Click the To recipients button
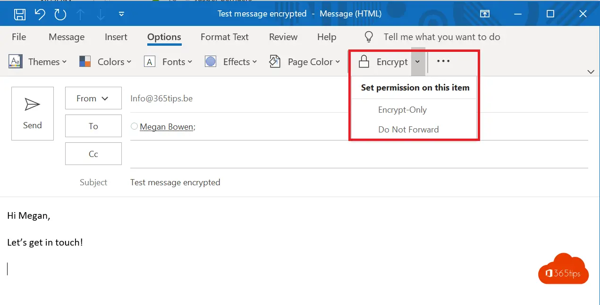This screenshot has height=305, width=600. click(x=93, y=126)
